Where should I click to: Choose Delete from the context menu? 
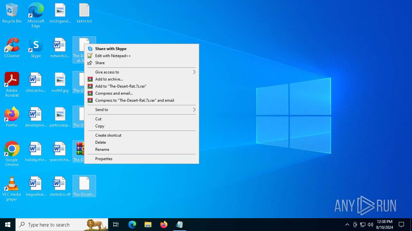click(x=142, y=142)
